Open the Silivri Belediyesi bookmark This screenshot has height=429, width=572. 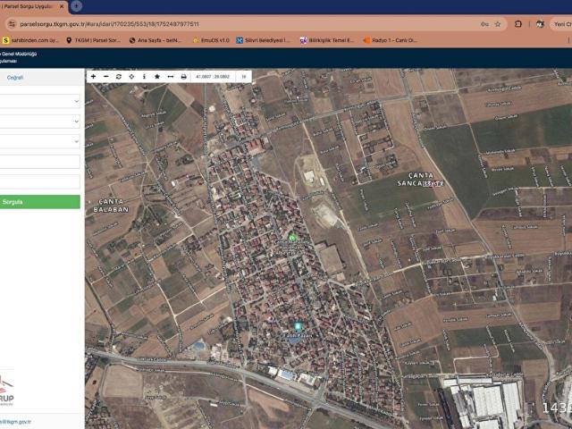point(264,40)
